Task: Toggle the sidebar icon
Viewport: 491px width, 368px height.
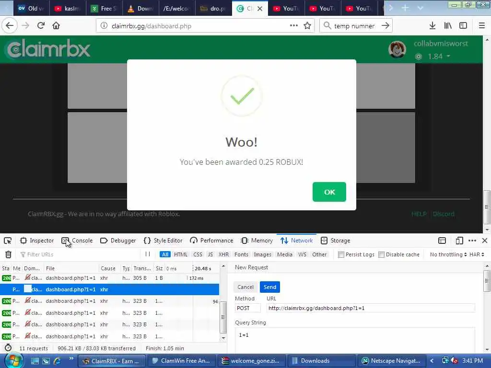Action: click(x=463, y=26)
